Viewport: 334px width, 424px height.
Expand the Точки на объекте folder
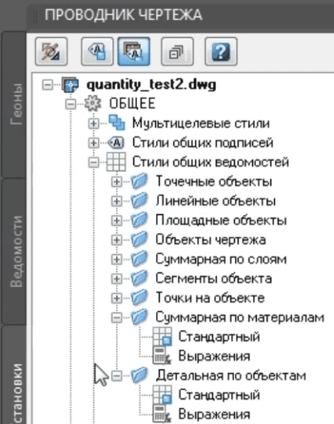pos(117,298)
